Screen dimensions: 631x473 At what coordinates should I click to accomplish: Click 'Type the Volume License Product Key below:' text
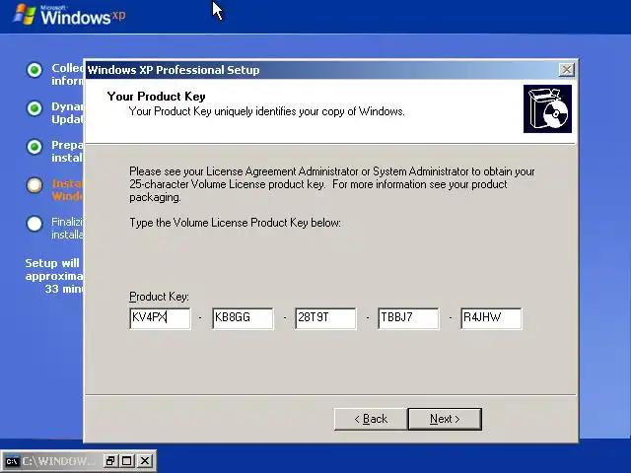point(235,223)
